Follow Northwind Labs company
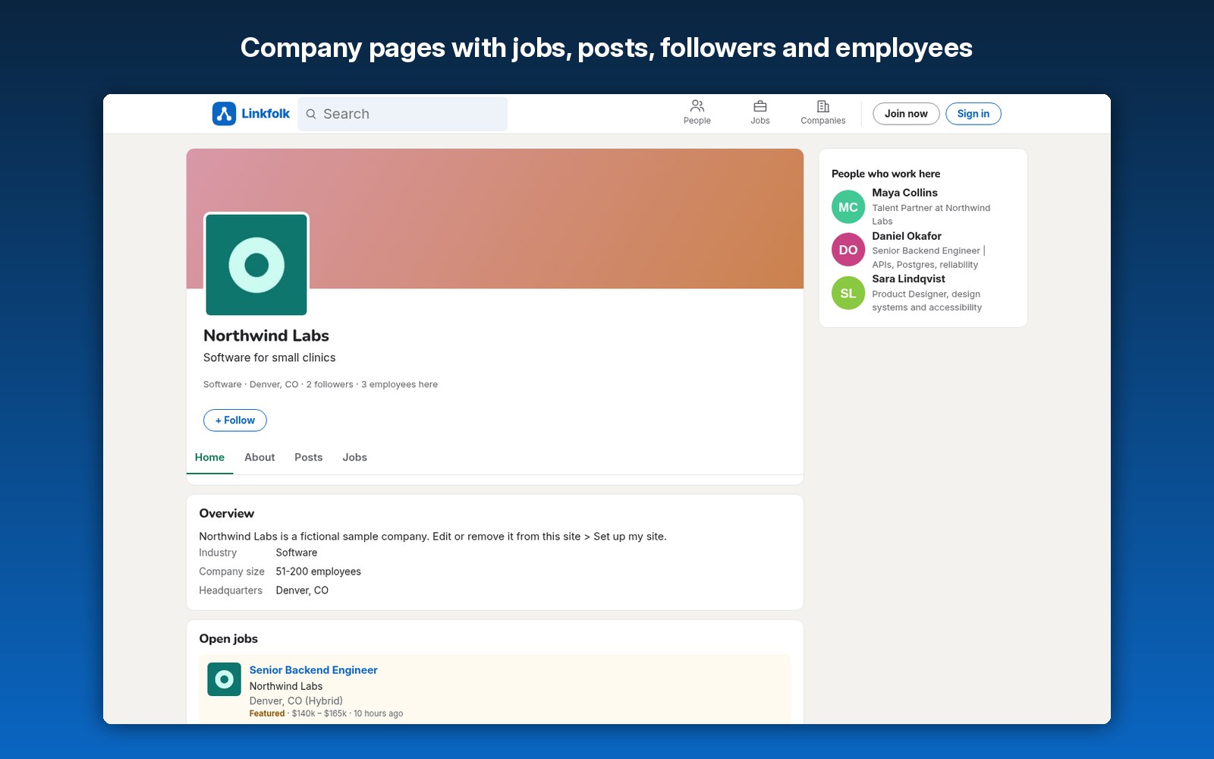The height and width of the screenshot is (759, 1214). coord(235,420)
